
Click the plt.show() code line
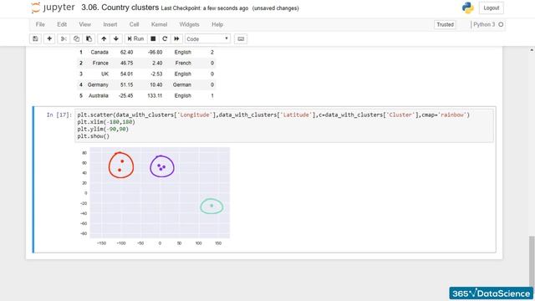coord(93,136)
